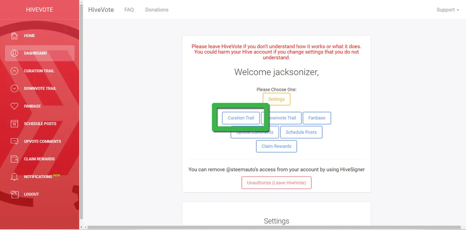The height and width of the screenshot is (230, 466).
Task: Click the 'Please Choose One:' text
Action: click(x=276, y=90)
